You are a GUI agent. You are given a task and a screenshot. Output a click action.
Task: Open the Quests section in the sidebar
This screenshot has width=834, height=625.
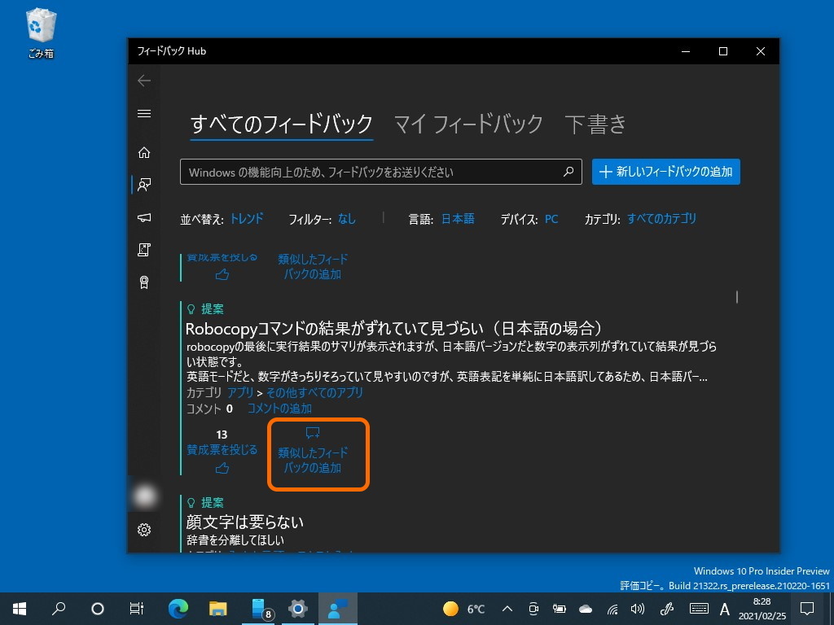pos(144,250)
